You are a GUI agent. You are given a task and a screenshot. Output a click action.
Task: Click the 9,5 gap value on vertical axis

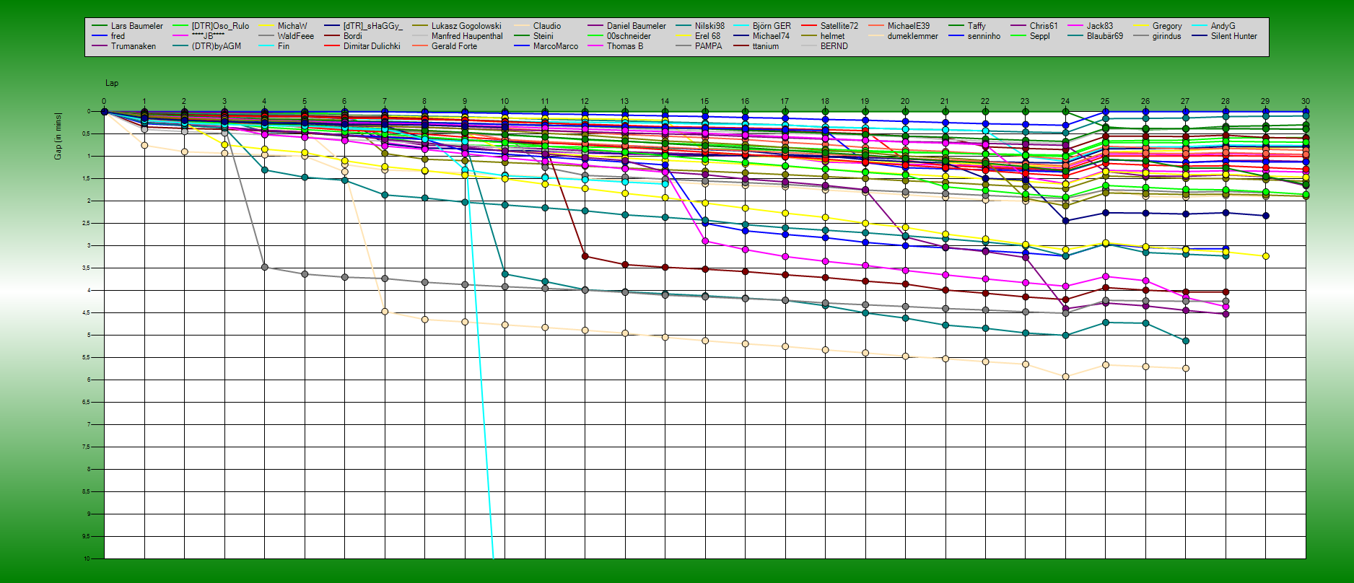click(87, 536)
